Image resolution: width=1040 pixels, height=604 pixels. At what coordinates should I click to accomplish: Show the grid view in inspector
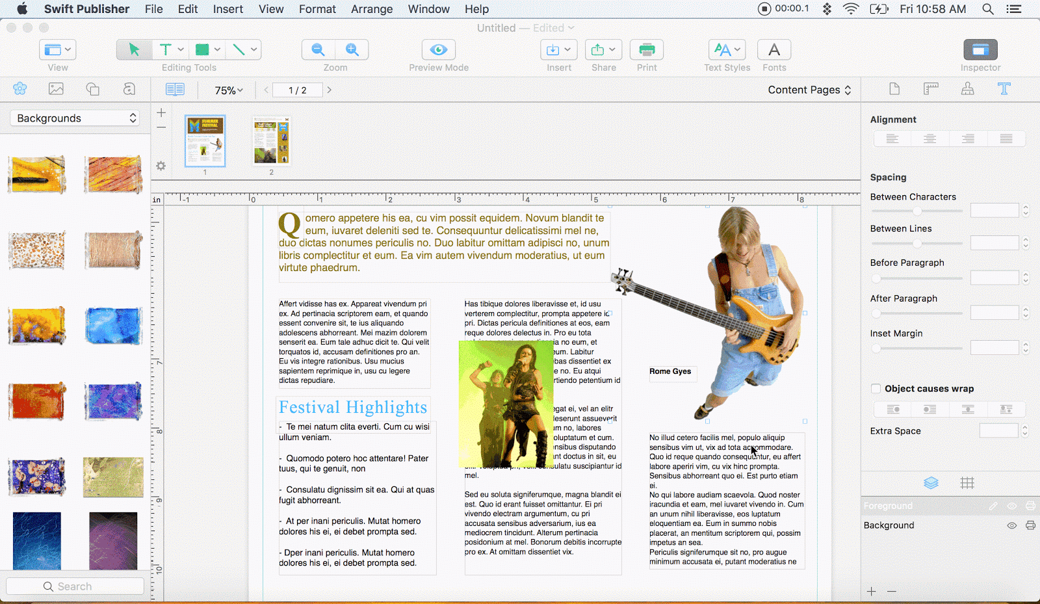point(967,482)
